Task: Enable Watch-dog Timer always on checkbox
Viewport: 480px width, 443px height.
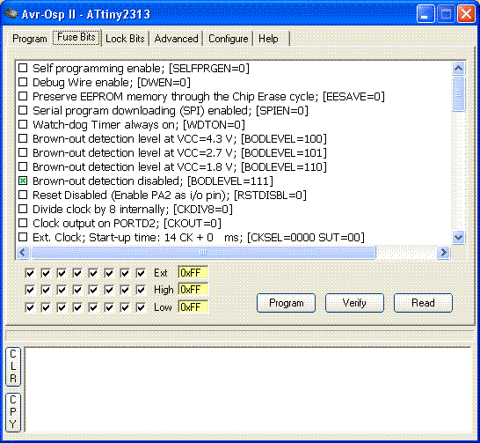Action: [23, 124]
